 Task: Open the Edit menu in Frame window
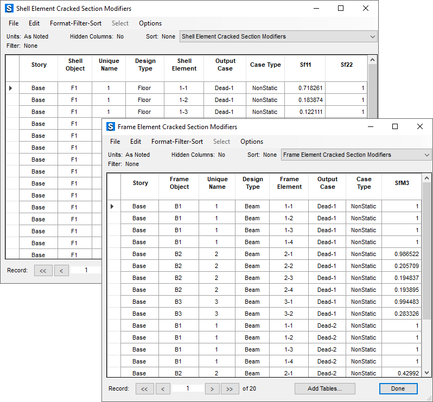click(136, 142)
